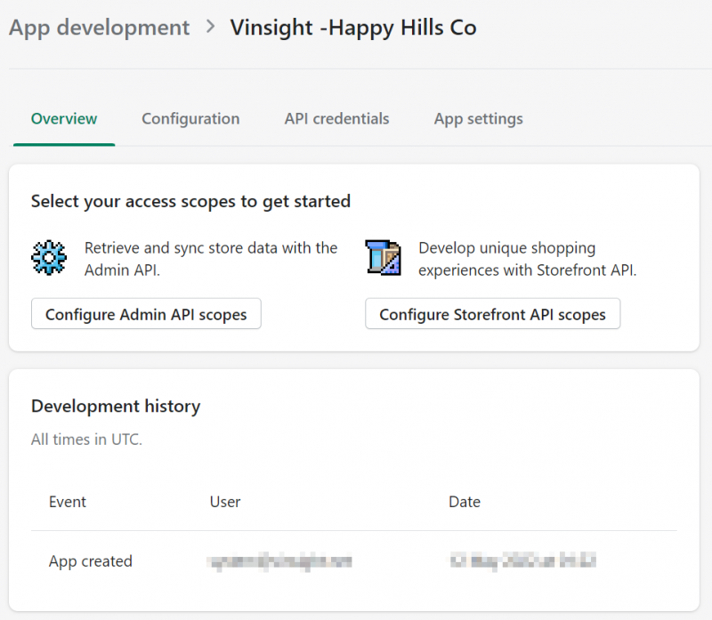Switch to the Overview tab
This screenshot has width=712, height=620.
point(64,118)
